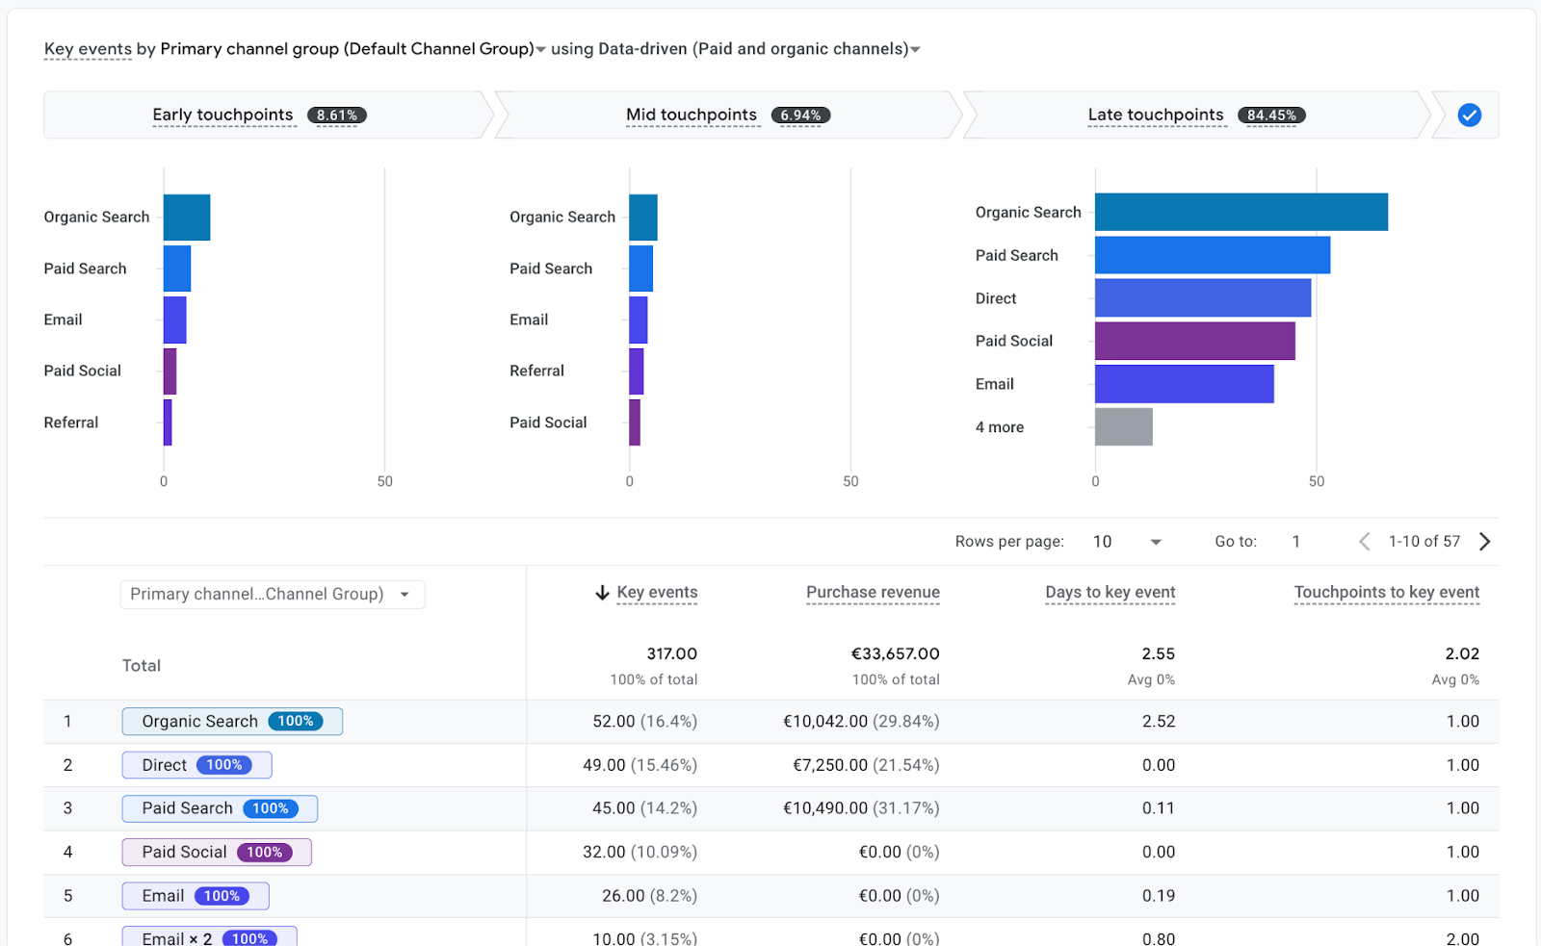Click the gray 4 more bar in Late touchpoints chart
Image resolution: width=1541 pixels, height=946 pixels.
(x=1122, y=426)
